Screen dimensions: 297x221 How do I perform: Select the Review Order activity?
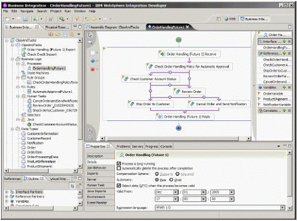click(189, 92)
